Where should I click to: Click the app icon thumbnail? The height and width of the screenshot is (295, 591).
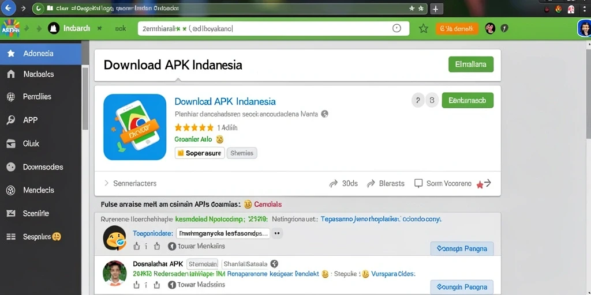tap(134, 127)
